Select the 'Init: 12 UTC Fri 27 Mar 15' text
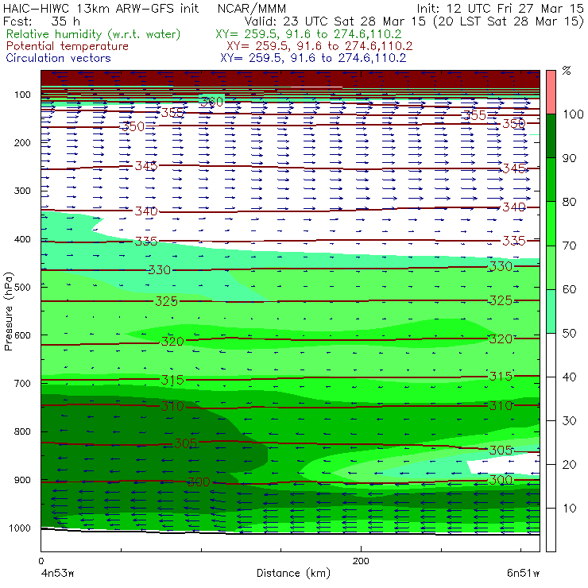 [x=500, y=9]
